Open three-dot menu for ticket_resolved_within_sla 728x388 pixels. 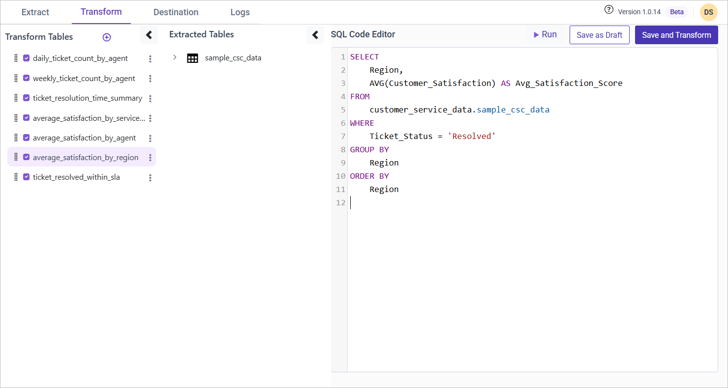tap(150, 178)
